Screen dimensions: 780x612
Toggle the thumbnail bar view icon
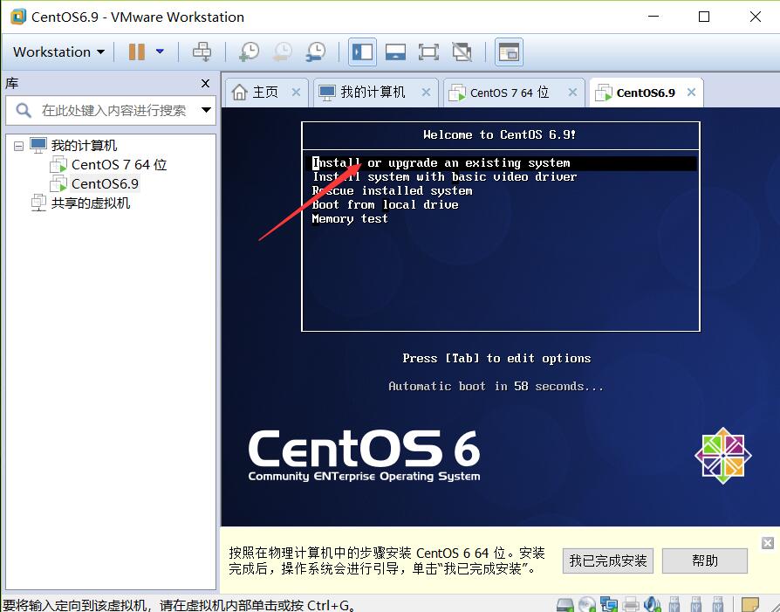click(395, 52)
